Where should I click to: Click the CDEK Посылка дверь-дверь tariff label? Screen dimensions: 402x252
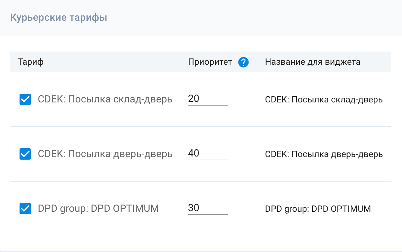click(x=105, y=154)
